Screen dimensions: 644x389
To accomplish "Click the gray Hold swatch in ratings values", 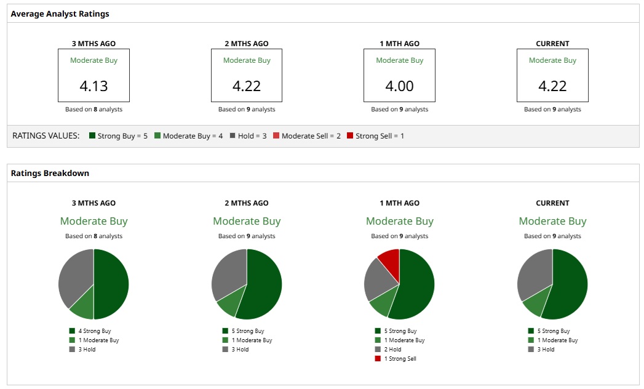I will click(x=233, y=135).
